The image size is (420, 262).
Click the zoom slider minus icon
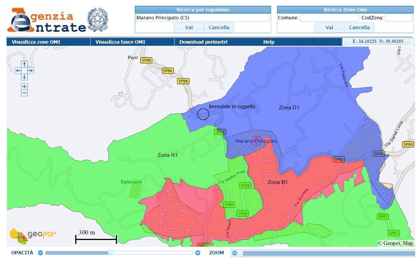click(x=235, y=253)
